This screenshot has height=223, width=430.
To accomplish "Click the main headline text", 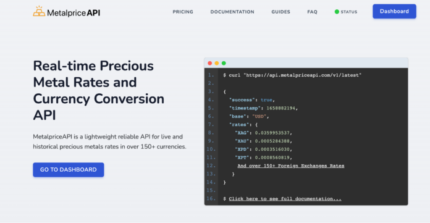I will coord(99,91).
